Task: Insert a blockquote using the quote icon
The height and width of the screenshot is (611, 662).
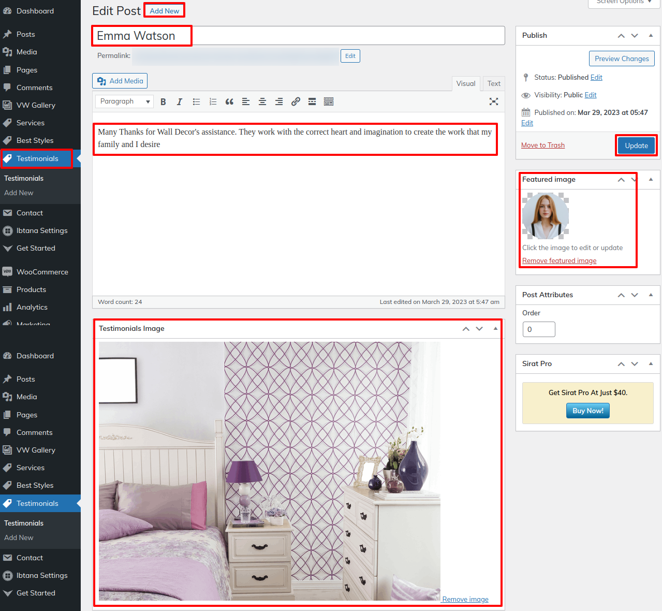Action: (x=229, y=102)
